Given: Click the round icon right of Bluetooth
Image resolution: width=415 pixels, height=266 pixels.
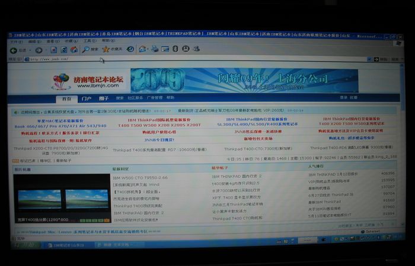Looking at the screenshot, I should pyautogui.click(x=186, y=48).
